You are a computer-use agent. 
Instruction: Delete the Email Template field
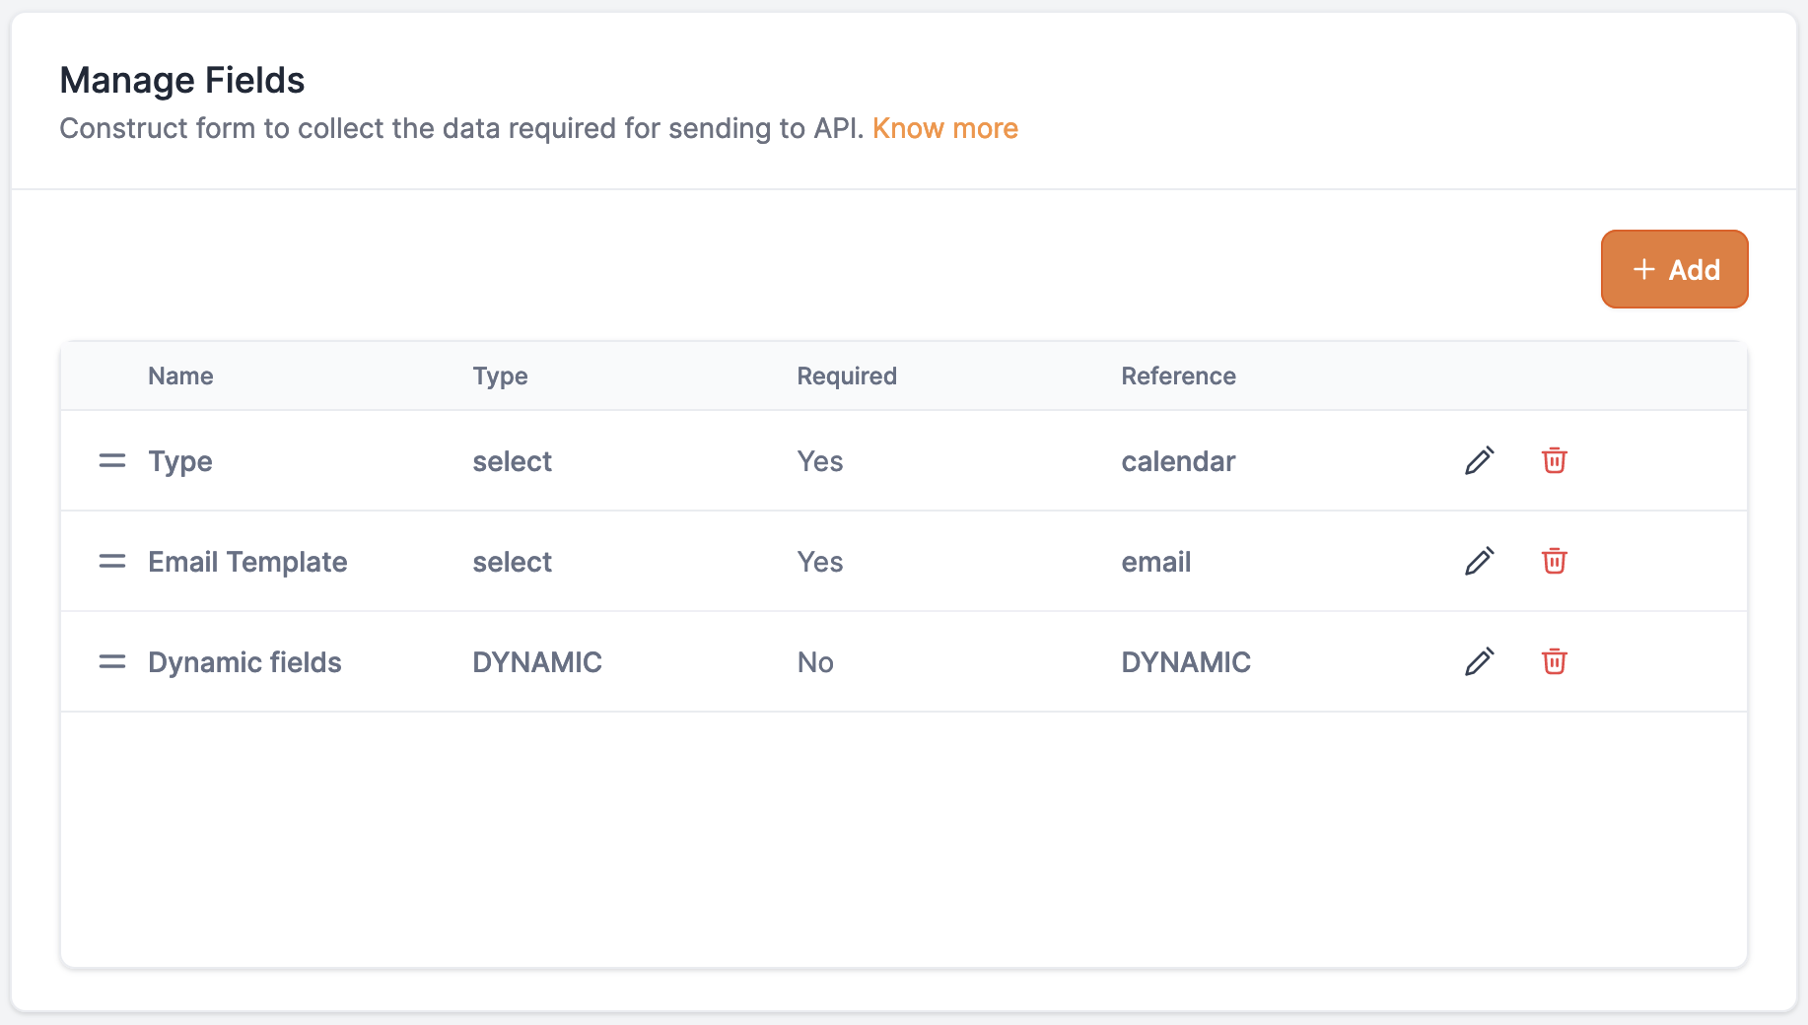coord(1554,561)
